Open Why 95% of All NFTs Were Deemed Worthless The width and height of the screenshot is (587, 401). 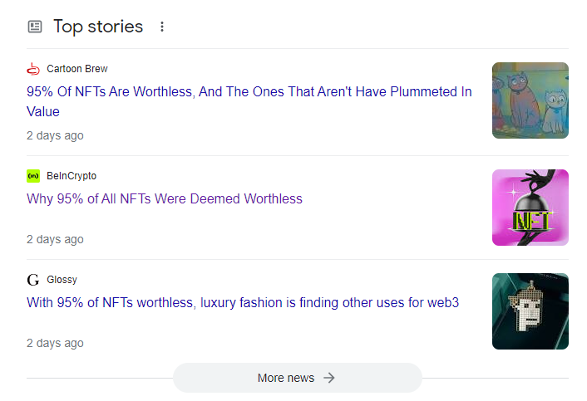coord(165,198)
